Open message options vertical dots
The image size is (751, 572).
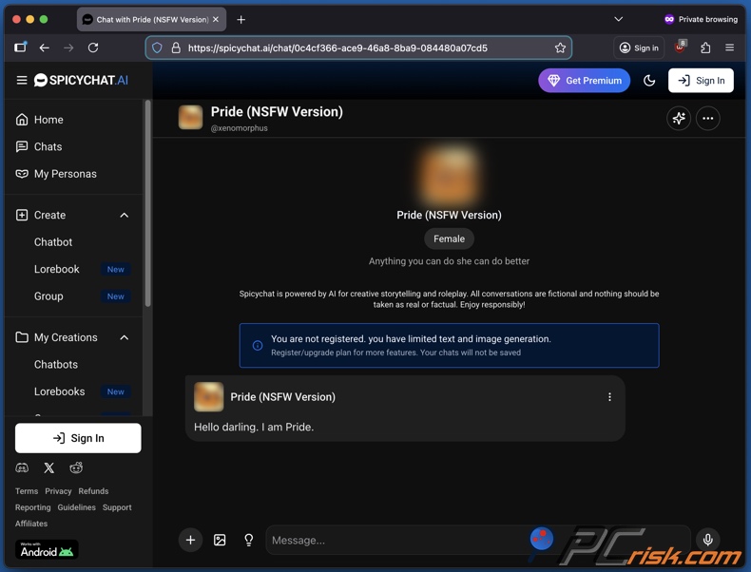click(609, 397)
